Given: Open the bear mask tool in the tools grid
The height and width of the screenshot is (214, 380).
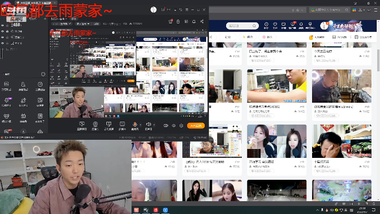Looking at the screenshot, I should click(x=7, y=116).
